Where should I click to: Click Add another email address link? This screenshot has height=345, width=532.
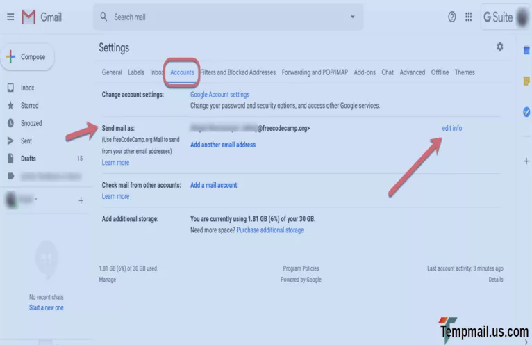point(222,145)
